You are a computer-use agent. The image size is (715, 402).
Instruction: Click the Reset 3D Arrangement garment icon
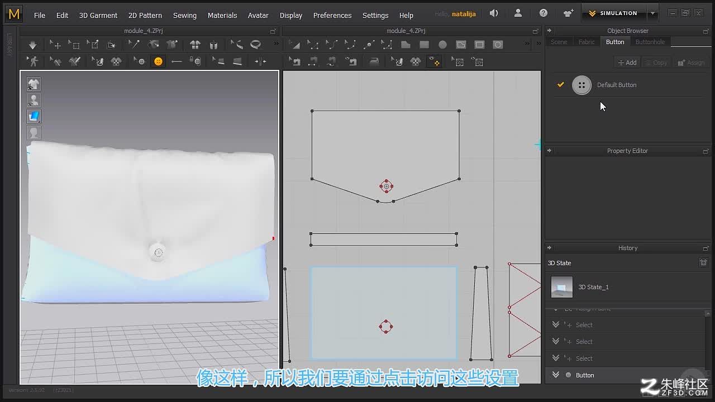click(x=195, y=45)
